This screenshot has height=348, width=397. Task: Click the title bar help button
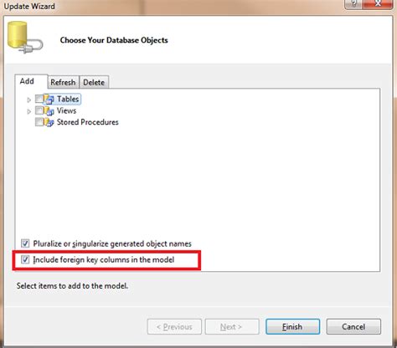tap(353, 4)
